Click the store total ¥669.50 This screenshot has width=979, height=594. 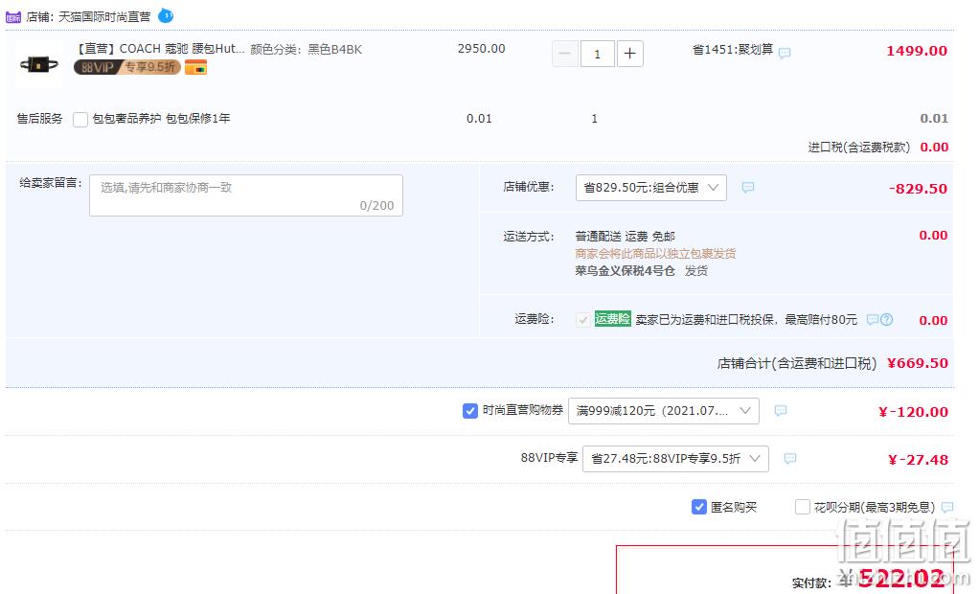pyautogui.click(x=918, y=363)
